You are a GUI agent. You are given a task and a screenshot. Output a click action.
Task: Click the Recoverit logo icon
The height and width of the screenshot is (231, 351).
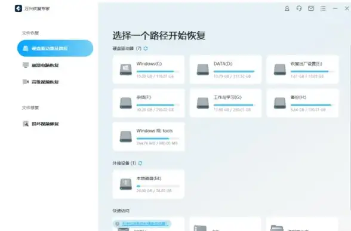(19, 8)
